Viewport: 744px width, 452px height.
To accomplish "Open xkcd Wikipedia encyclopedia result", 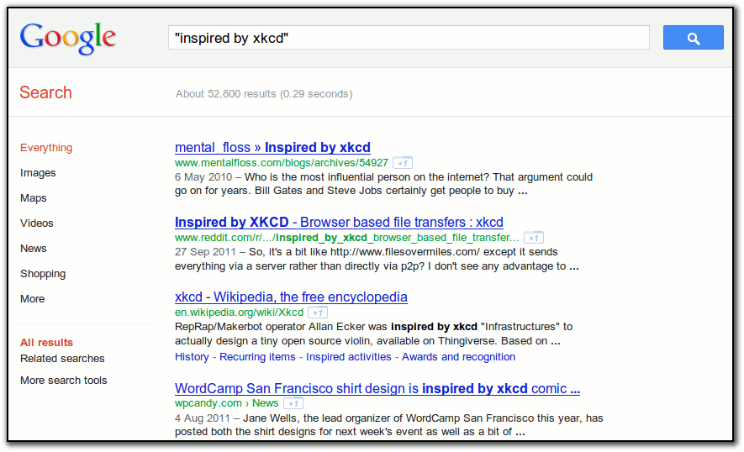I will tap(291, 297).
